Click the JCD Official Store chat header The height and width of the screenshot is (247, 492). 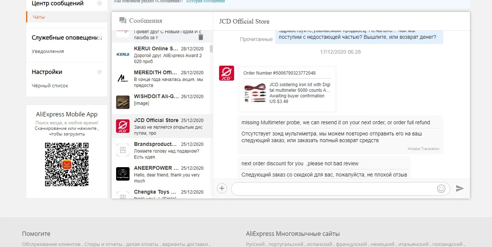click(x=244, y=21)
